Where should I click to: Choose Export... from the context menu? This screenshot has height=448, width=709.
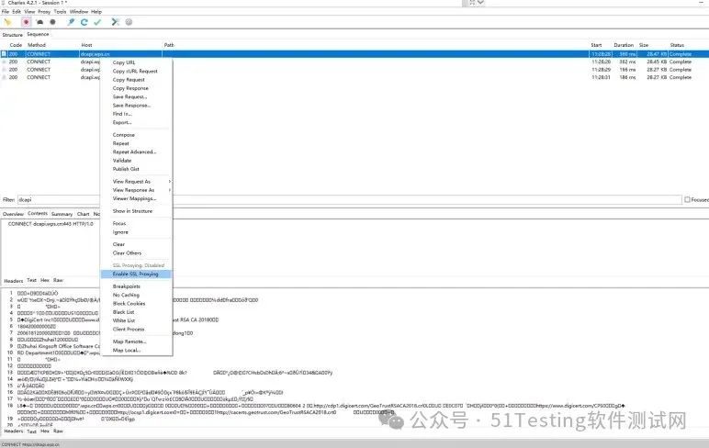click(122, 122)
